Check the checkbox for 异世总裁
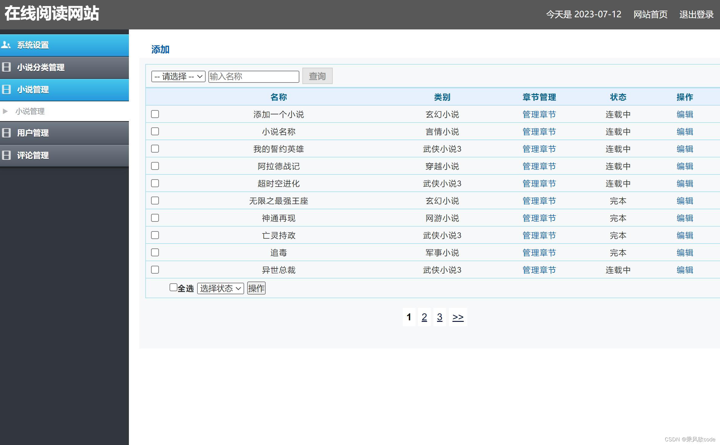720x445 pixels. coord(155,269)
